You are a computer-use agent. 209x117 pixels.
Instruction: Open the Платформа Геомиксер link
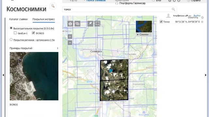click(x=132, y=3)
